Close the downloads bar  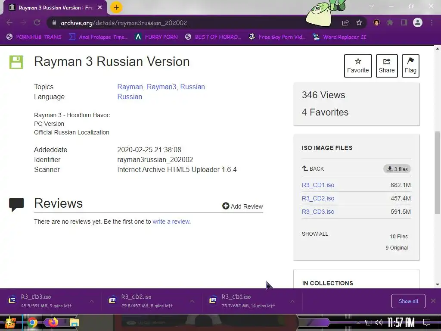pos(433,301)
